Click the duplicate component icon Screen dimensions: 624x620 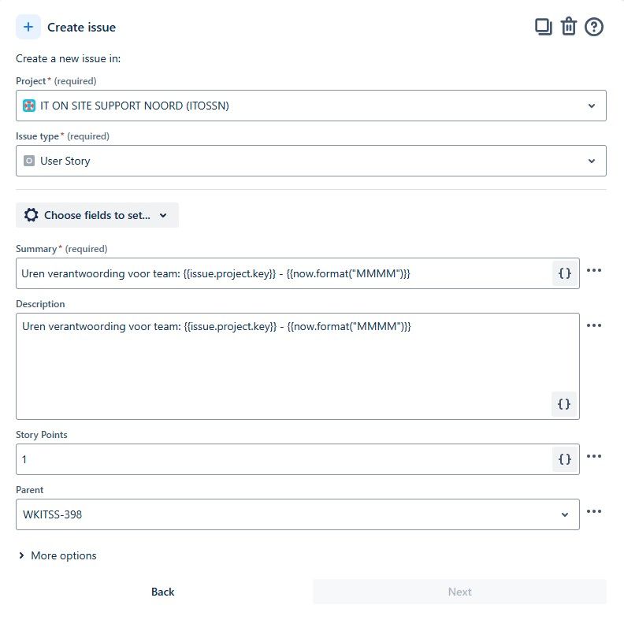[543, 27]
